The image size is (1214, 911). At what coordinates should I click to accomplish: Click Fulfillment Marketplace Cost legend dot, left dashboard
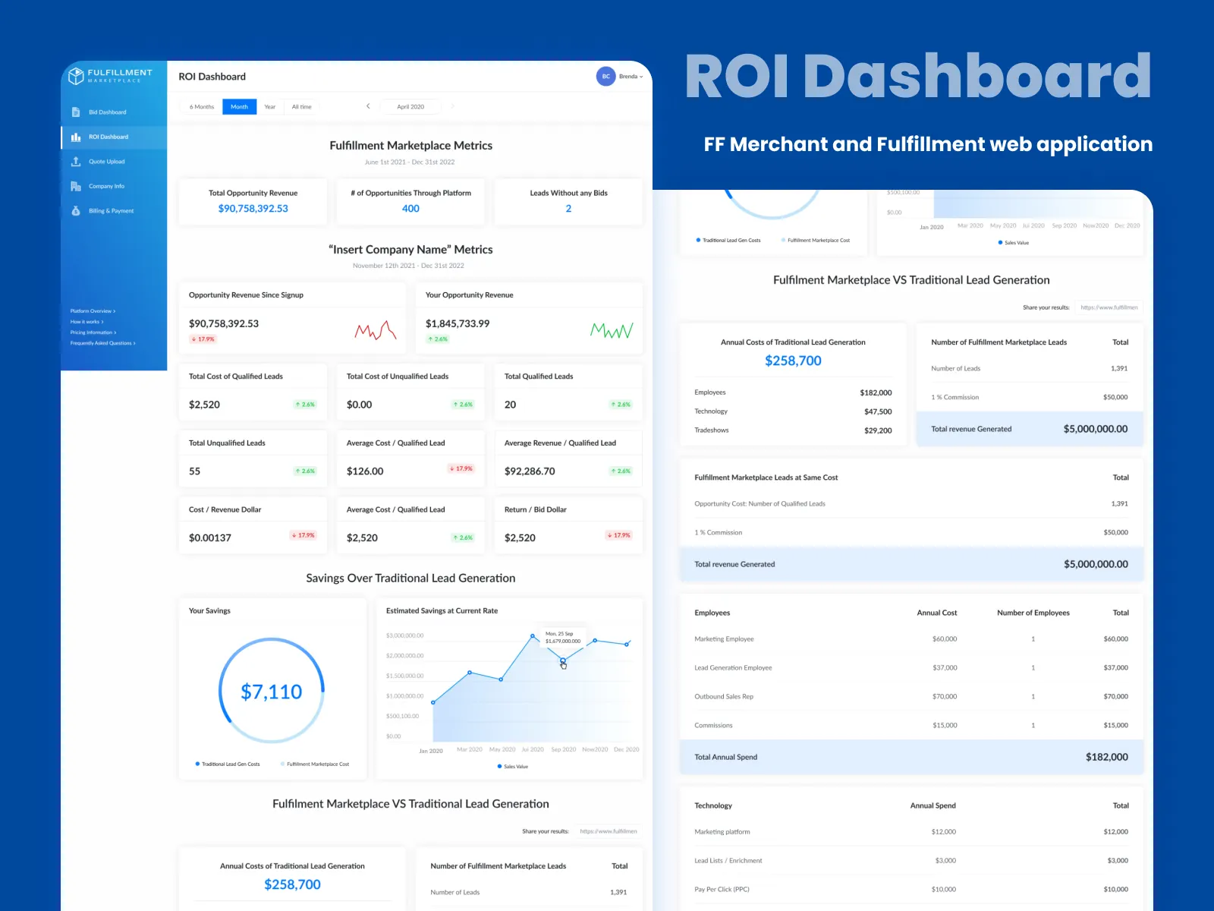282,764
